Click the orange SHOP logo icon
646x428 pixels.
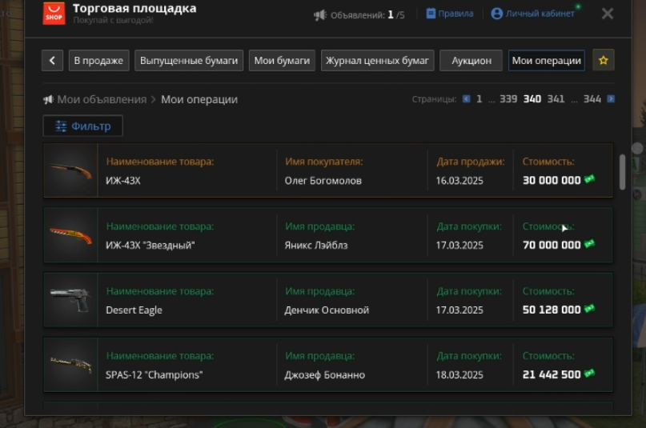pyautogui.click(x=54, y=14)
